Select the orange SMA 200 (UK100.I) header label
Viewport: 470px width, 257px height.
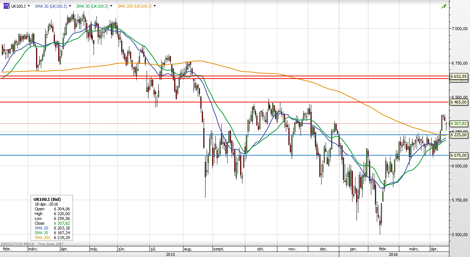click(134, 6)
